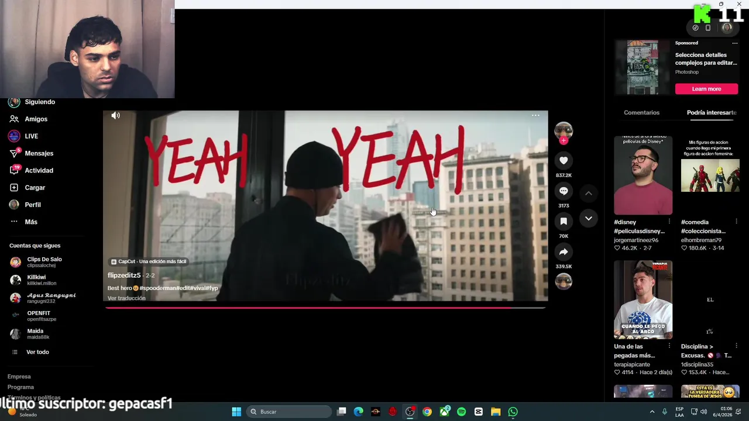
Task: Like the video with the heart icon
Action: click(564, 160)
